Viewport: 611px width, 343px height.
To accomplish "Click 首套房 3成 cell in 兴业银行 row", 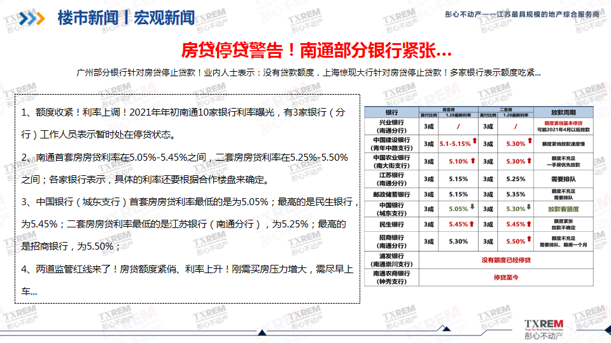I will click(428, 126).
